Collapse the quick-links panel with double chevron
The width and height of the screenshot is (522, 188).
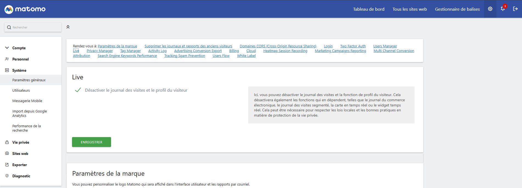[x=68, y=27]
